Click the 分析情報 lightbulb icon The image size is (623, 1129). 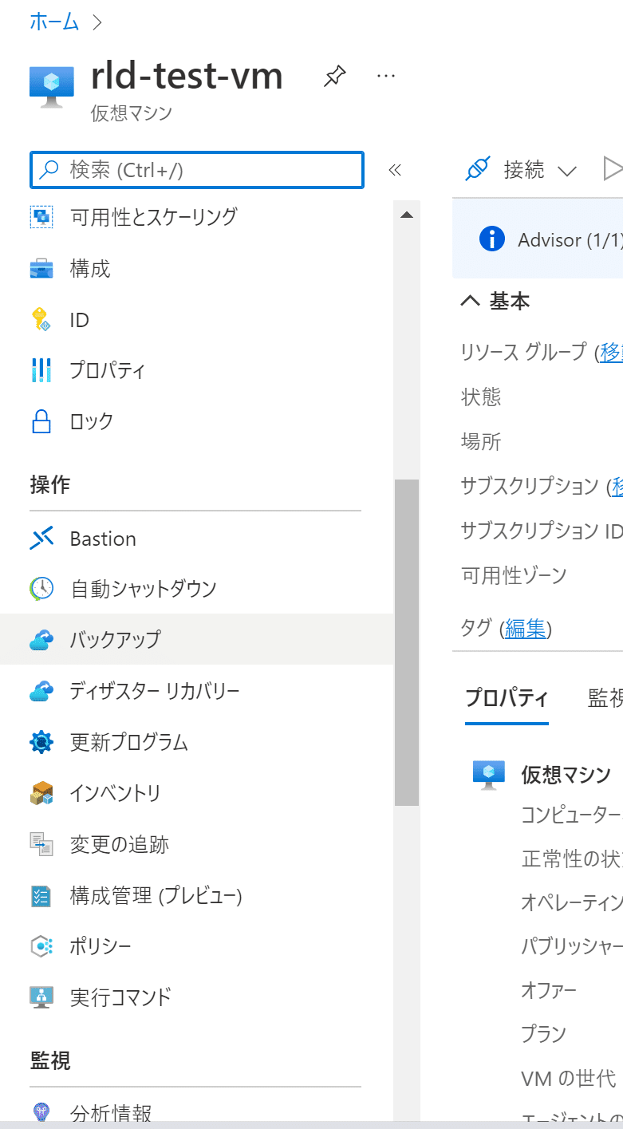(41, 1112)
